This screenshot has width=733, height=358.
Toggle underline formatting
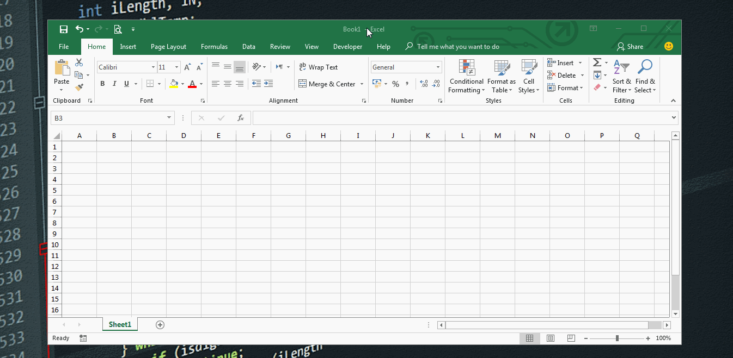126,84
